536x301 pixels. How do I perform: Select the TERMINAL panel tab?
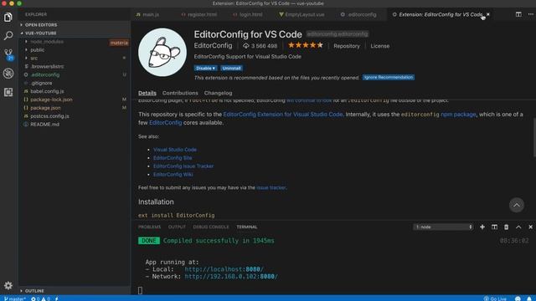(247, 227)
